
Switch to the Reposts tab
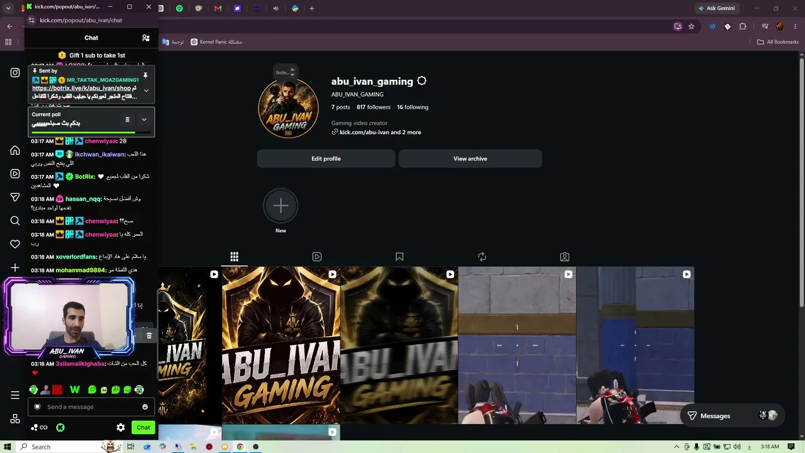click(x=482, y=257)
